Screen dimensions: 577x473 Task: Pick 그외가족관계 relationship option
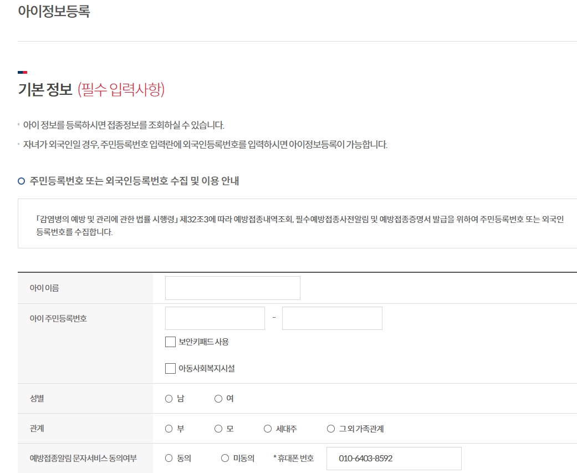[x=330, y=428]
